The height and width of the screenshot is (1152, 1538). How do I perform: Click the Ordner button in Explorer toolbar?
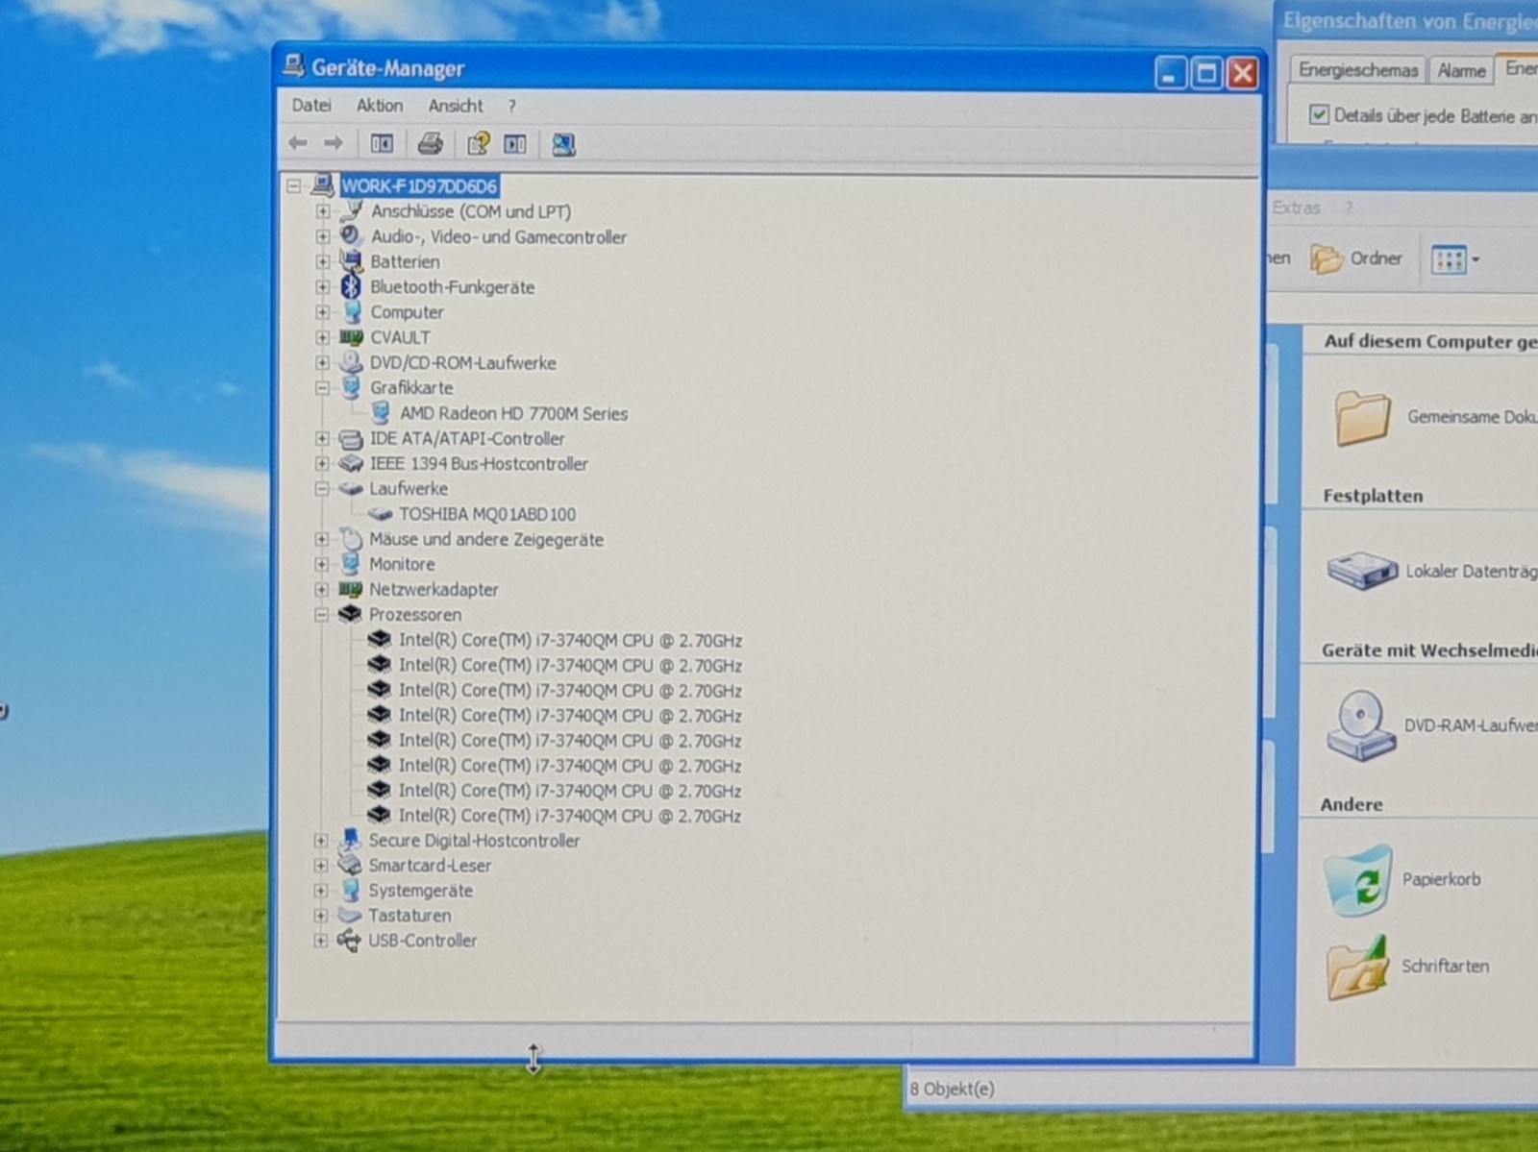(1356, 258)
